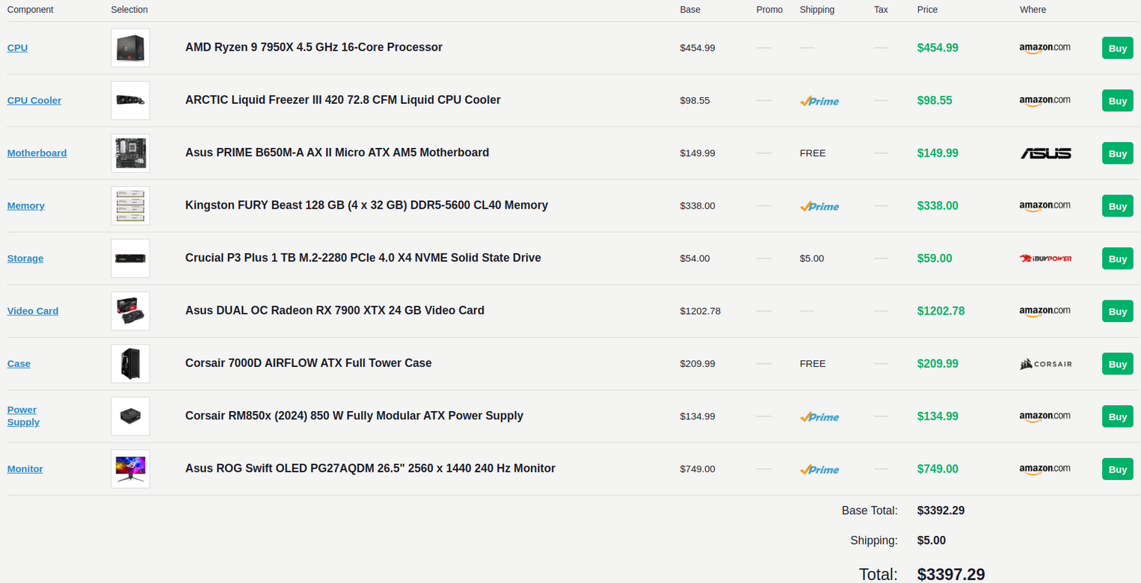This screenshot has height=583, width=1141.
Task: Open the Radeon RX 7900 XTX thumbnail
Action: click(130, 311)
